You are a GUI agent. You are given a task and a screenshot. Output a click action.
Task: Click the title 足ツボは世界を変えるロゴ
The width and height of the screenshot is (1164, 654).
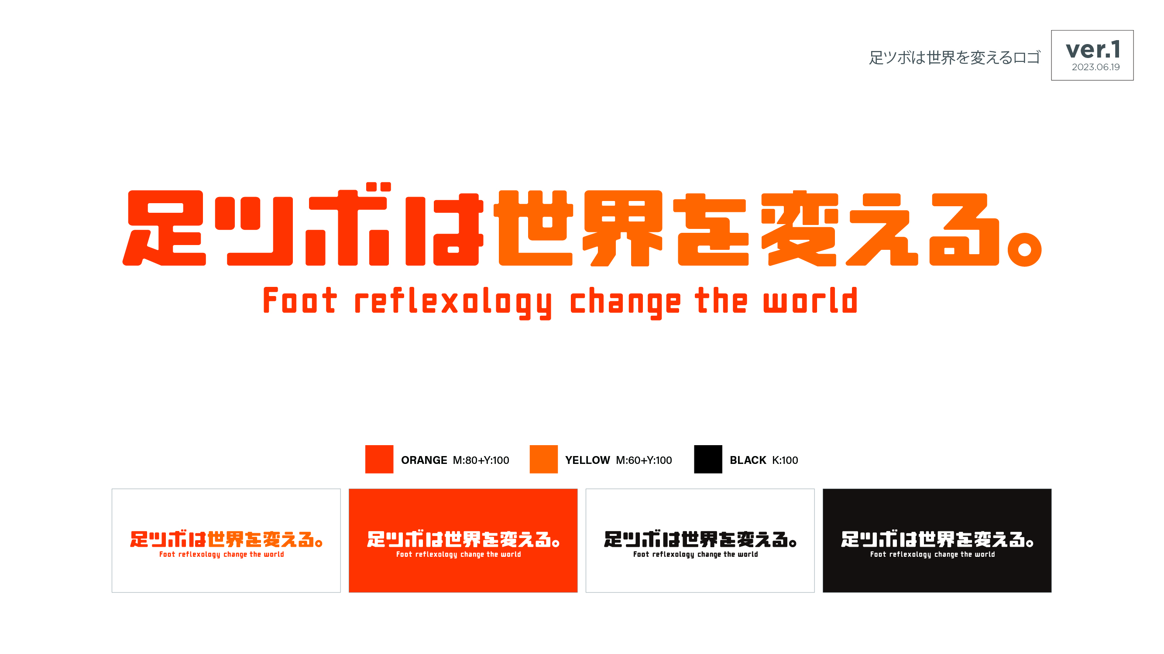pyautogui.click(x=955, y=57)
